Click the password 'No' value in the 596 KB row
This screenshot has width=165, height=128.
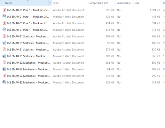point(119,10)
